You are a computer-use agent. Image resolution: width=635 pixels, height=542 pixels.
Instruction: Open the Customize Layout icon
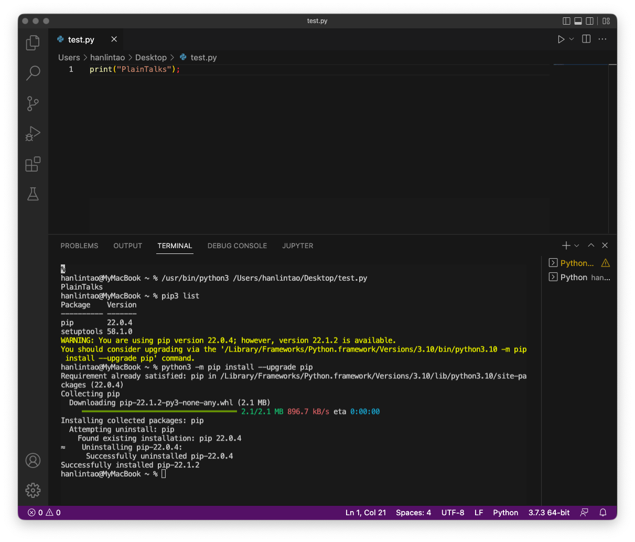point(606,21)
